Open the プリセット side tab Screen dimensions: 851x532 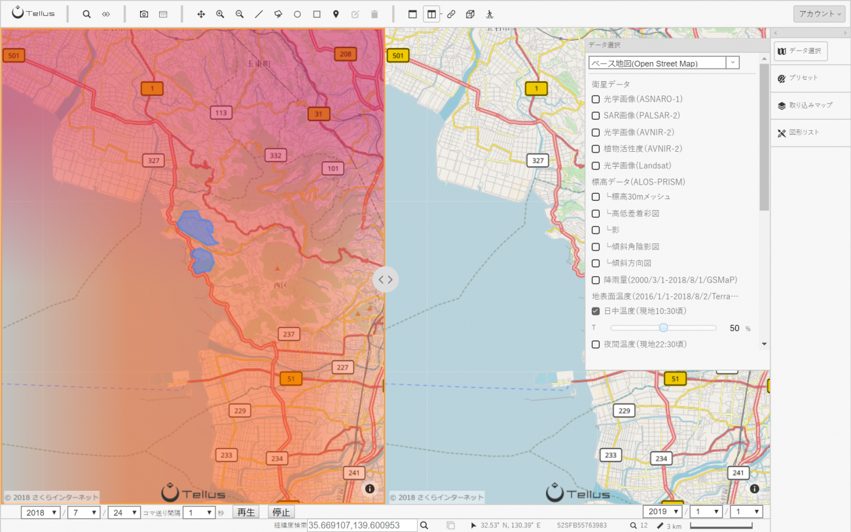(x=810, y=78)
